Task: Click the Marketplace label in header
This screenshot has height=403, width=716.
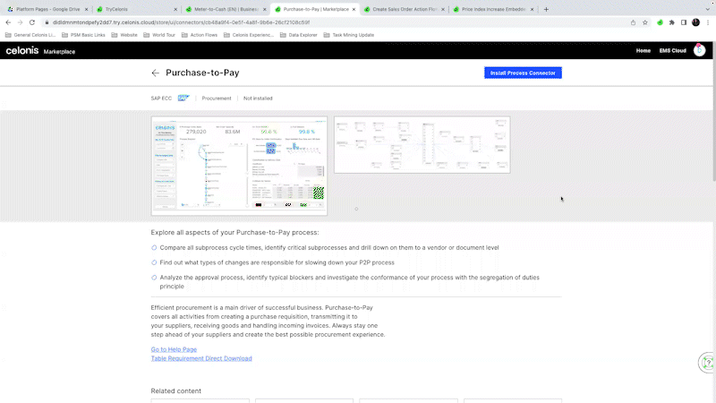Action: [x=59, y=52]
